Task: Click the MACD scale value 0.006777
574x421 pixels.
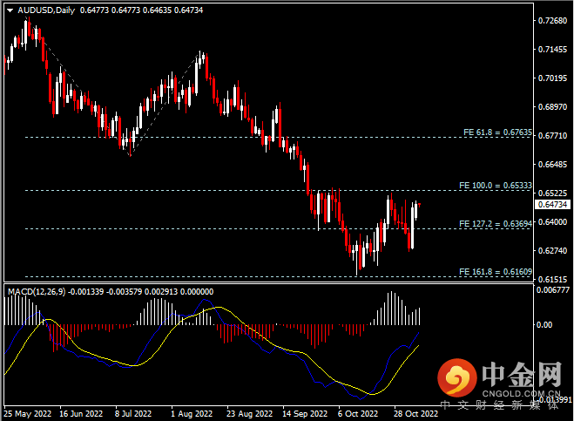Action: (x=553, y=290)
